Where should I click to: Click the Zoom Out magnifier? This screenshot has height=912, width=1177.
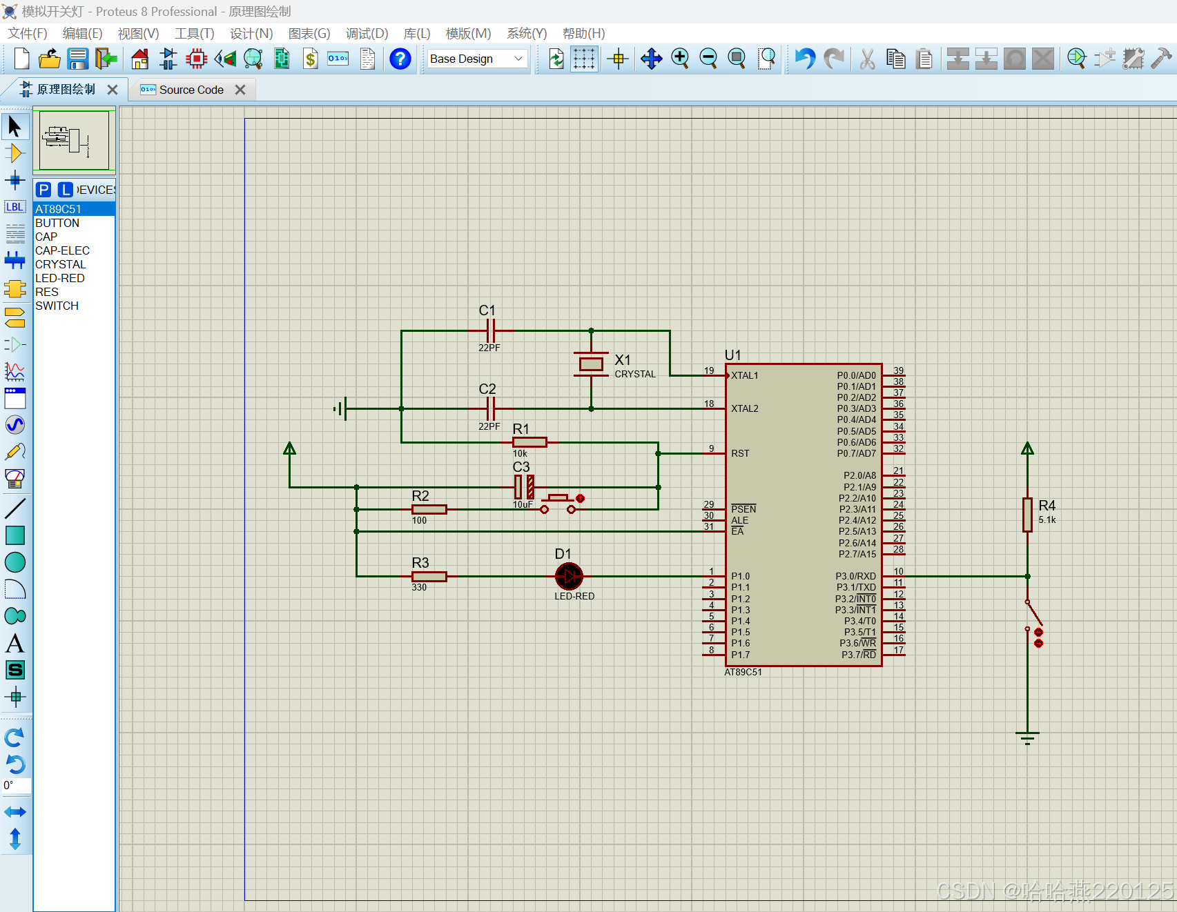click(x=708, y=59)
